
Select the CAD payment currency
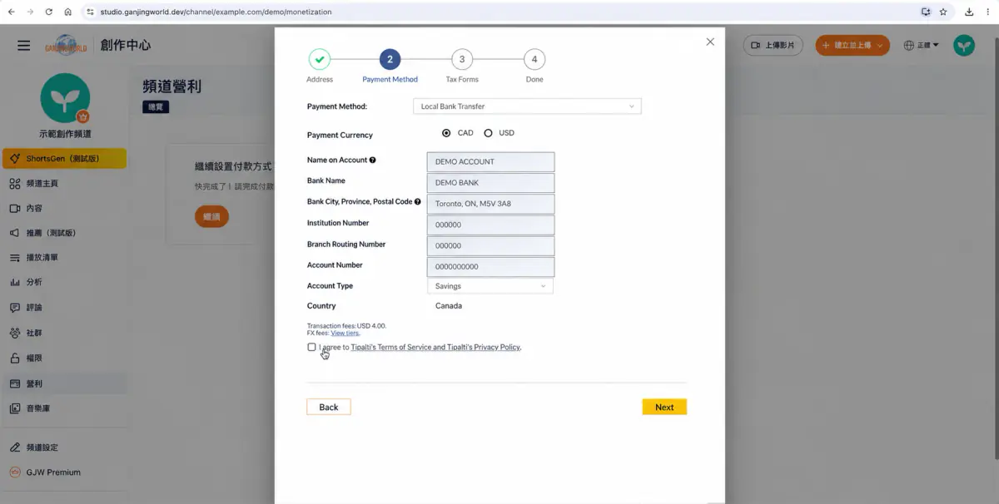pos(446,133)
